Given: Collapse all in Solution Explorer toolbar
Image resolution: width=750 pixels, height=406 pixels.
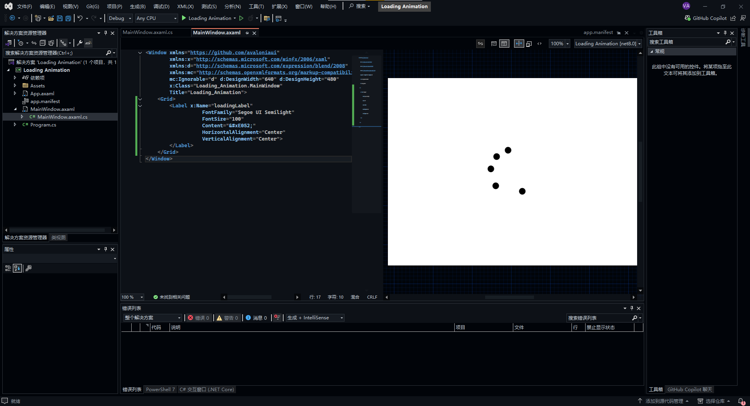Looking at the screenshot, I should 43,43.
